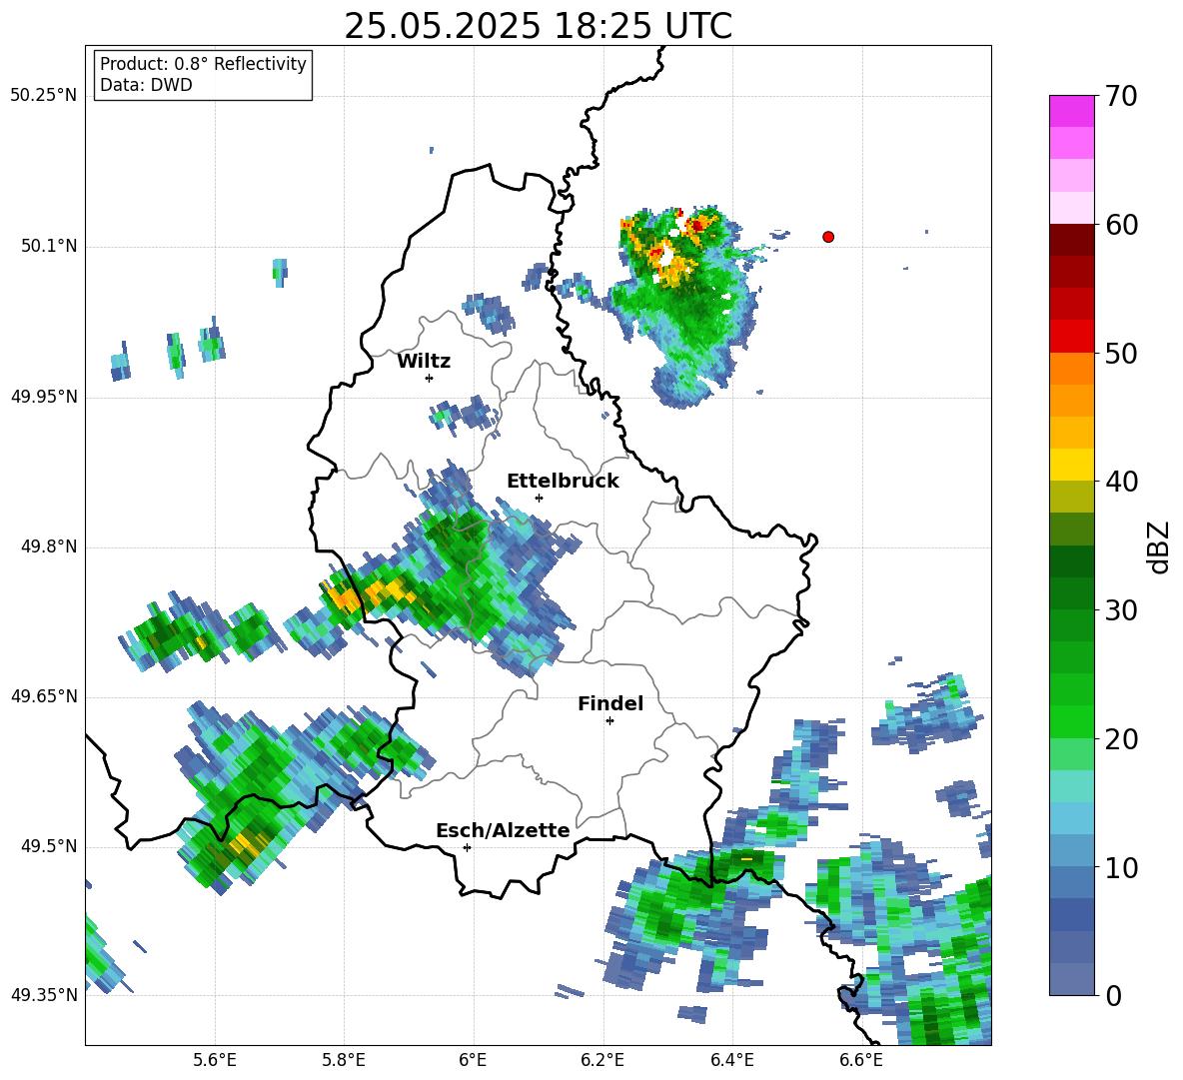The height and width of the screenshot is (1080, 1183).
Task: Click the 30 value on colorbar
Action: tap(1121, 610)
